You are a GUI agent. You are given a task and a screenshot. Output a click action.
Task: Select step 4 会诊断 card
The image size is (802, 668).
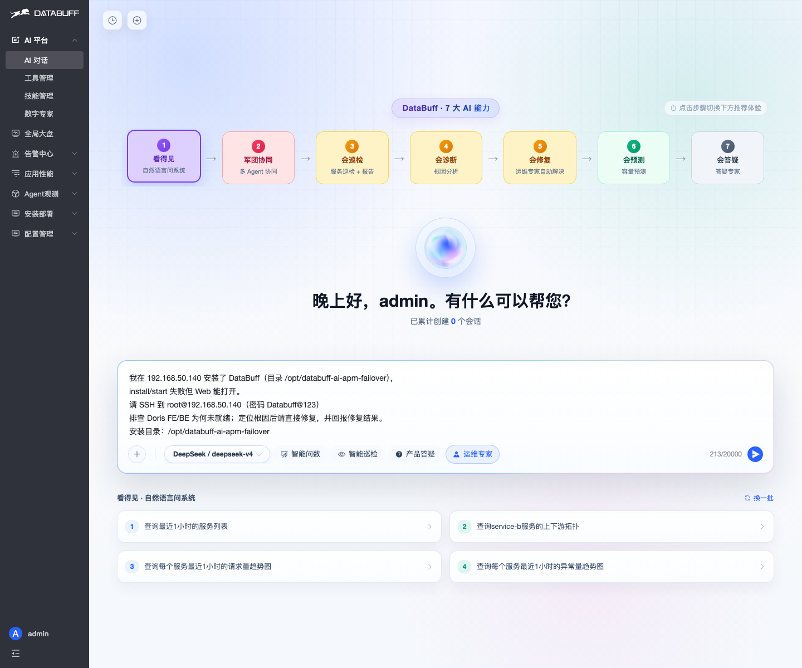[446, 158]
